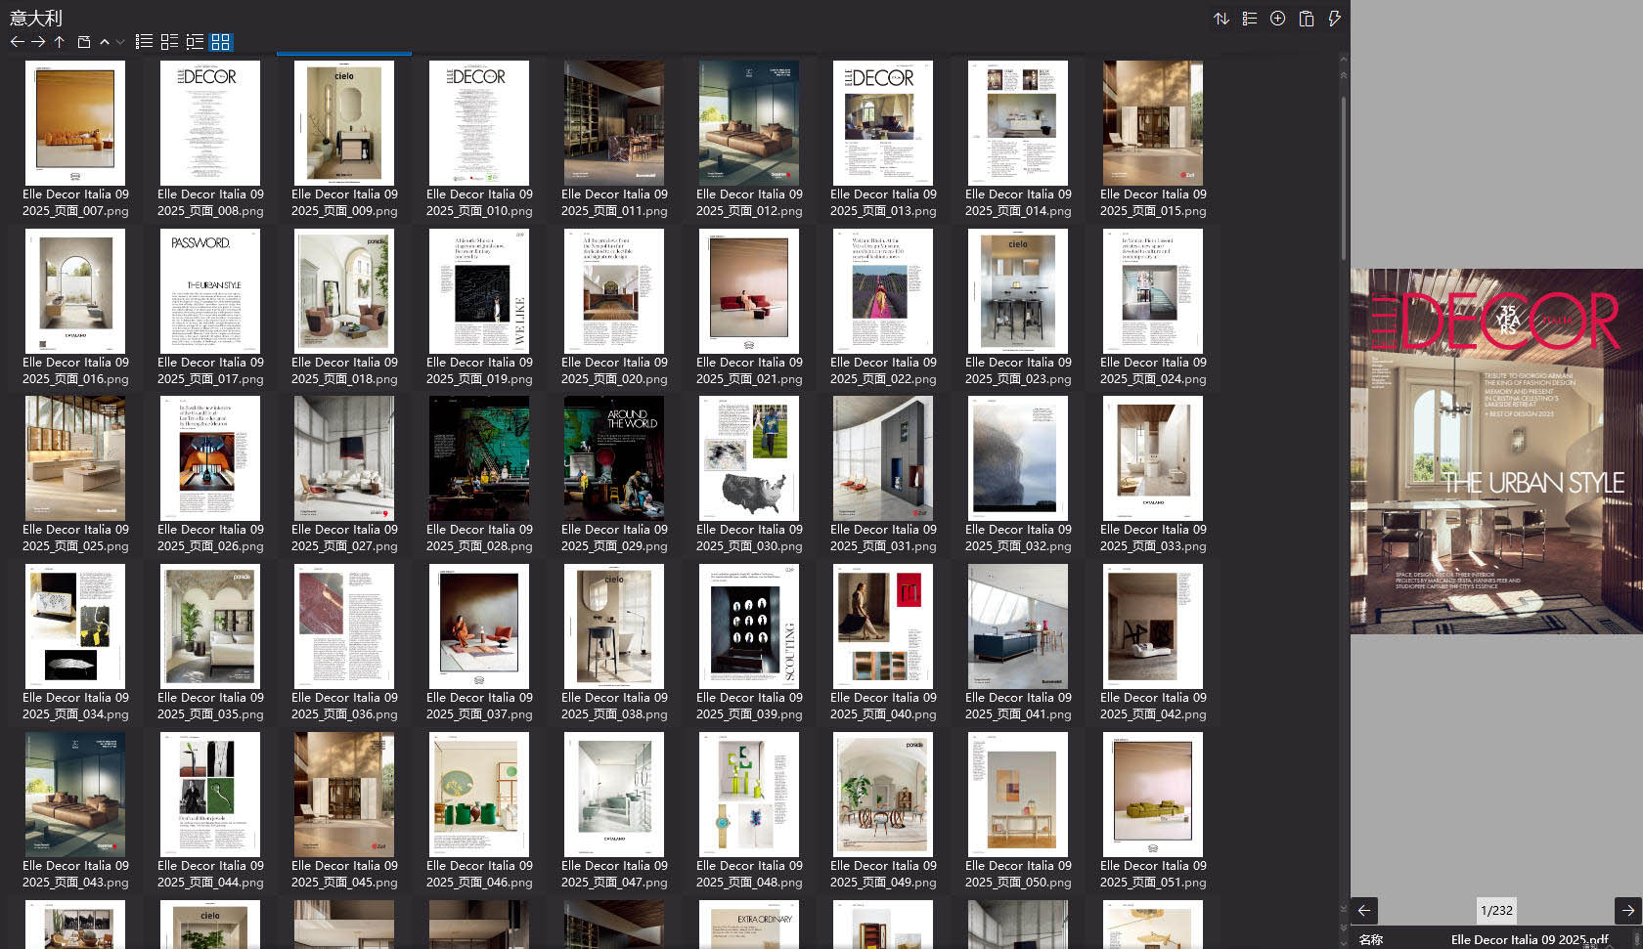This screenshot has width=1643, height=949.
Task: Navigate forward with the right arrow
Action: point(38,42)
